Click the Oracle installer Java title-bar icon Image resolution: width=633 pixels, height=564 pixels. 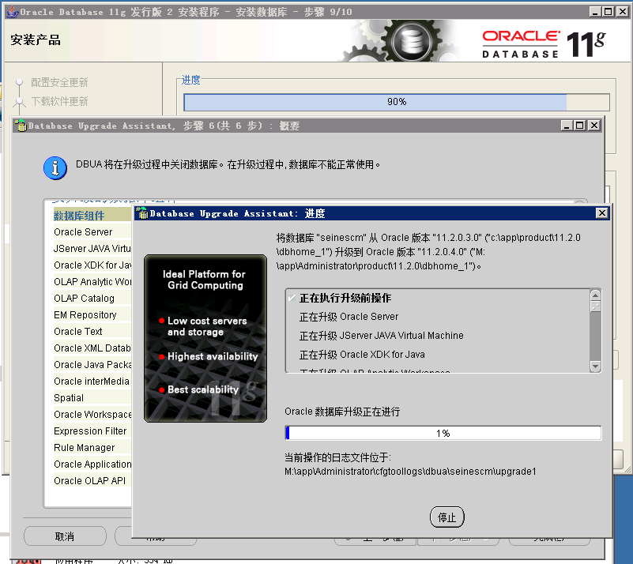(x=13, y=12)
